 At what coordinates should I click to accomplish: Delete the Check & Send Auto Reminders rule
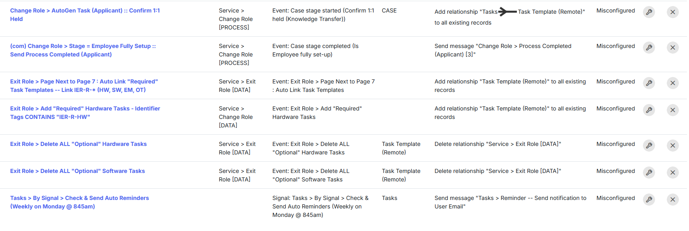pos(673,200)
